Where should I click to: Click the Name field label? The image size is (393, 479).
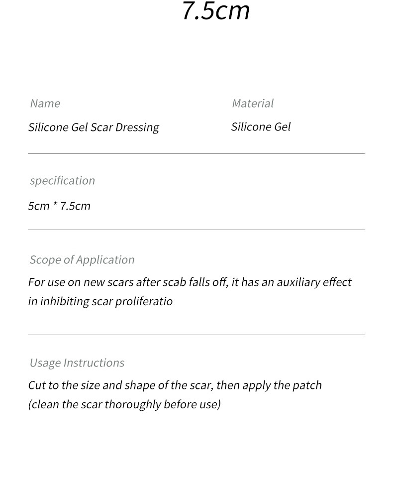pos(45,104)
